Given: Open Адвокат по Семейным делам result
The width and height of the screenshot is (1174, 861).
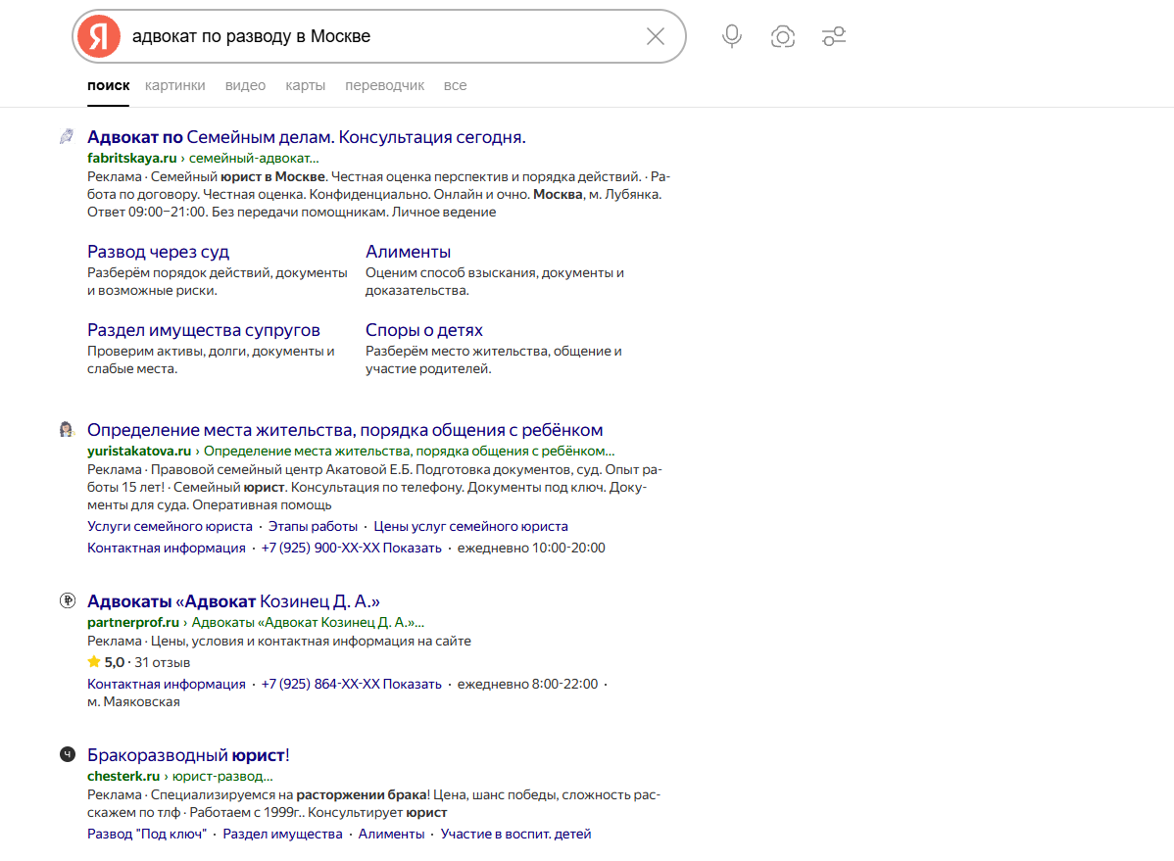Looking at the screenshot, I should [306, 137].
